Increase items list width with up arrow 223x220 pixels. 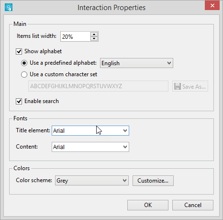point(94,35)
